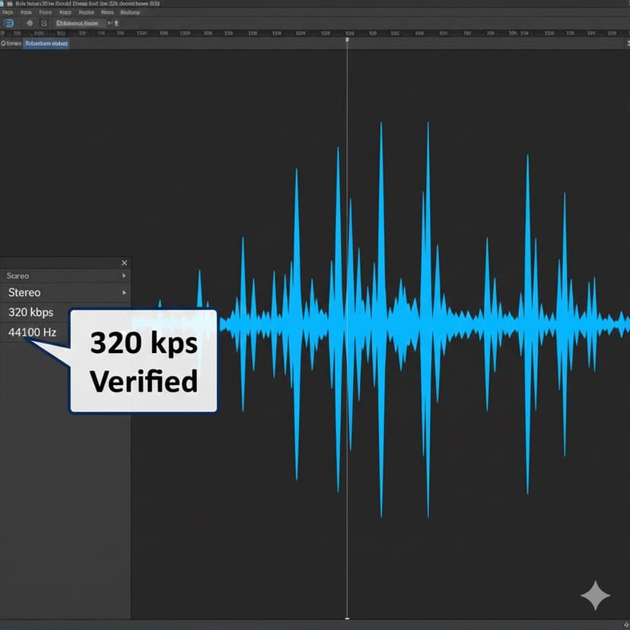Image resolution: width=630 pixels, height=630 pixels.
Task: Open the audio device dropdown in the toolbar
Action: [x=76, y=24]
